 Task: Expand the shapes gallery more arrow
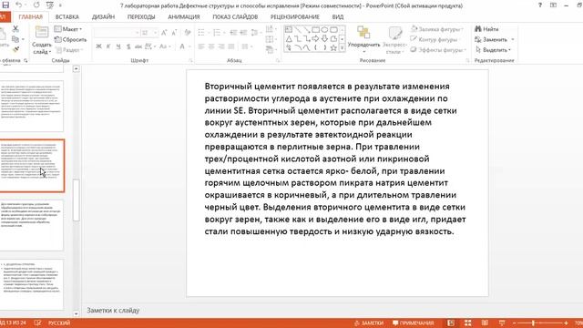[x=343, y=48]
